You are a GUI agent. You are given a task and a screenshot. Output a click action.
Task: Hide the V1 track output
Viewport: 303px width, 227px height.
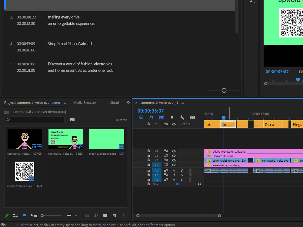(174, 165)
